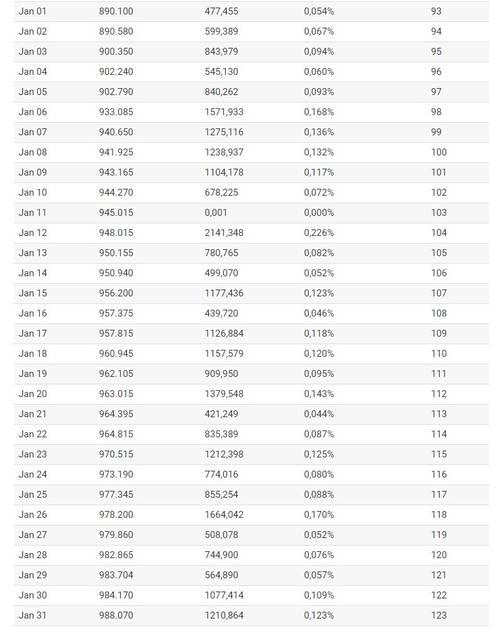
Task: Select the Jan 17 date cell
Action: [x=33, y=334]
